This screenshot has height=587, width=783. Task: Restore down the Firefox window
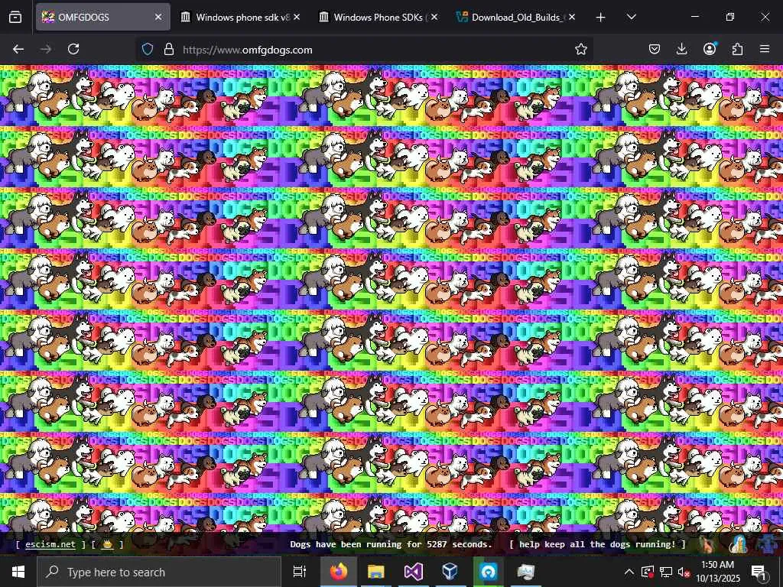pyautogui.click(x=729, y=17)
